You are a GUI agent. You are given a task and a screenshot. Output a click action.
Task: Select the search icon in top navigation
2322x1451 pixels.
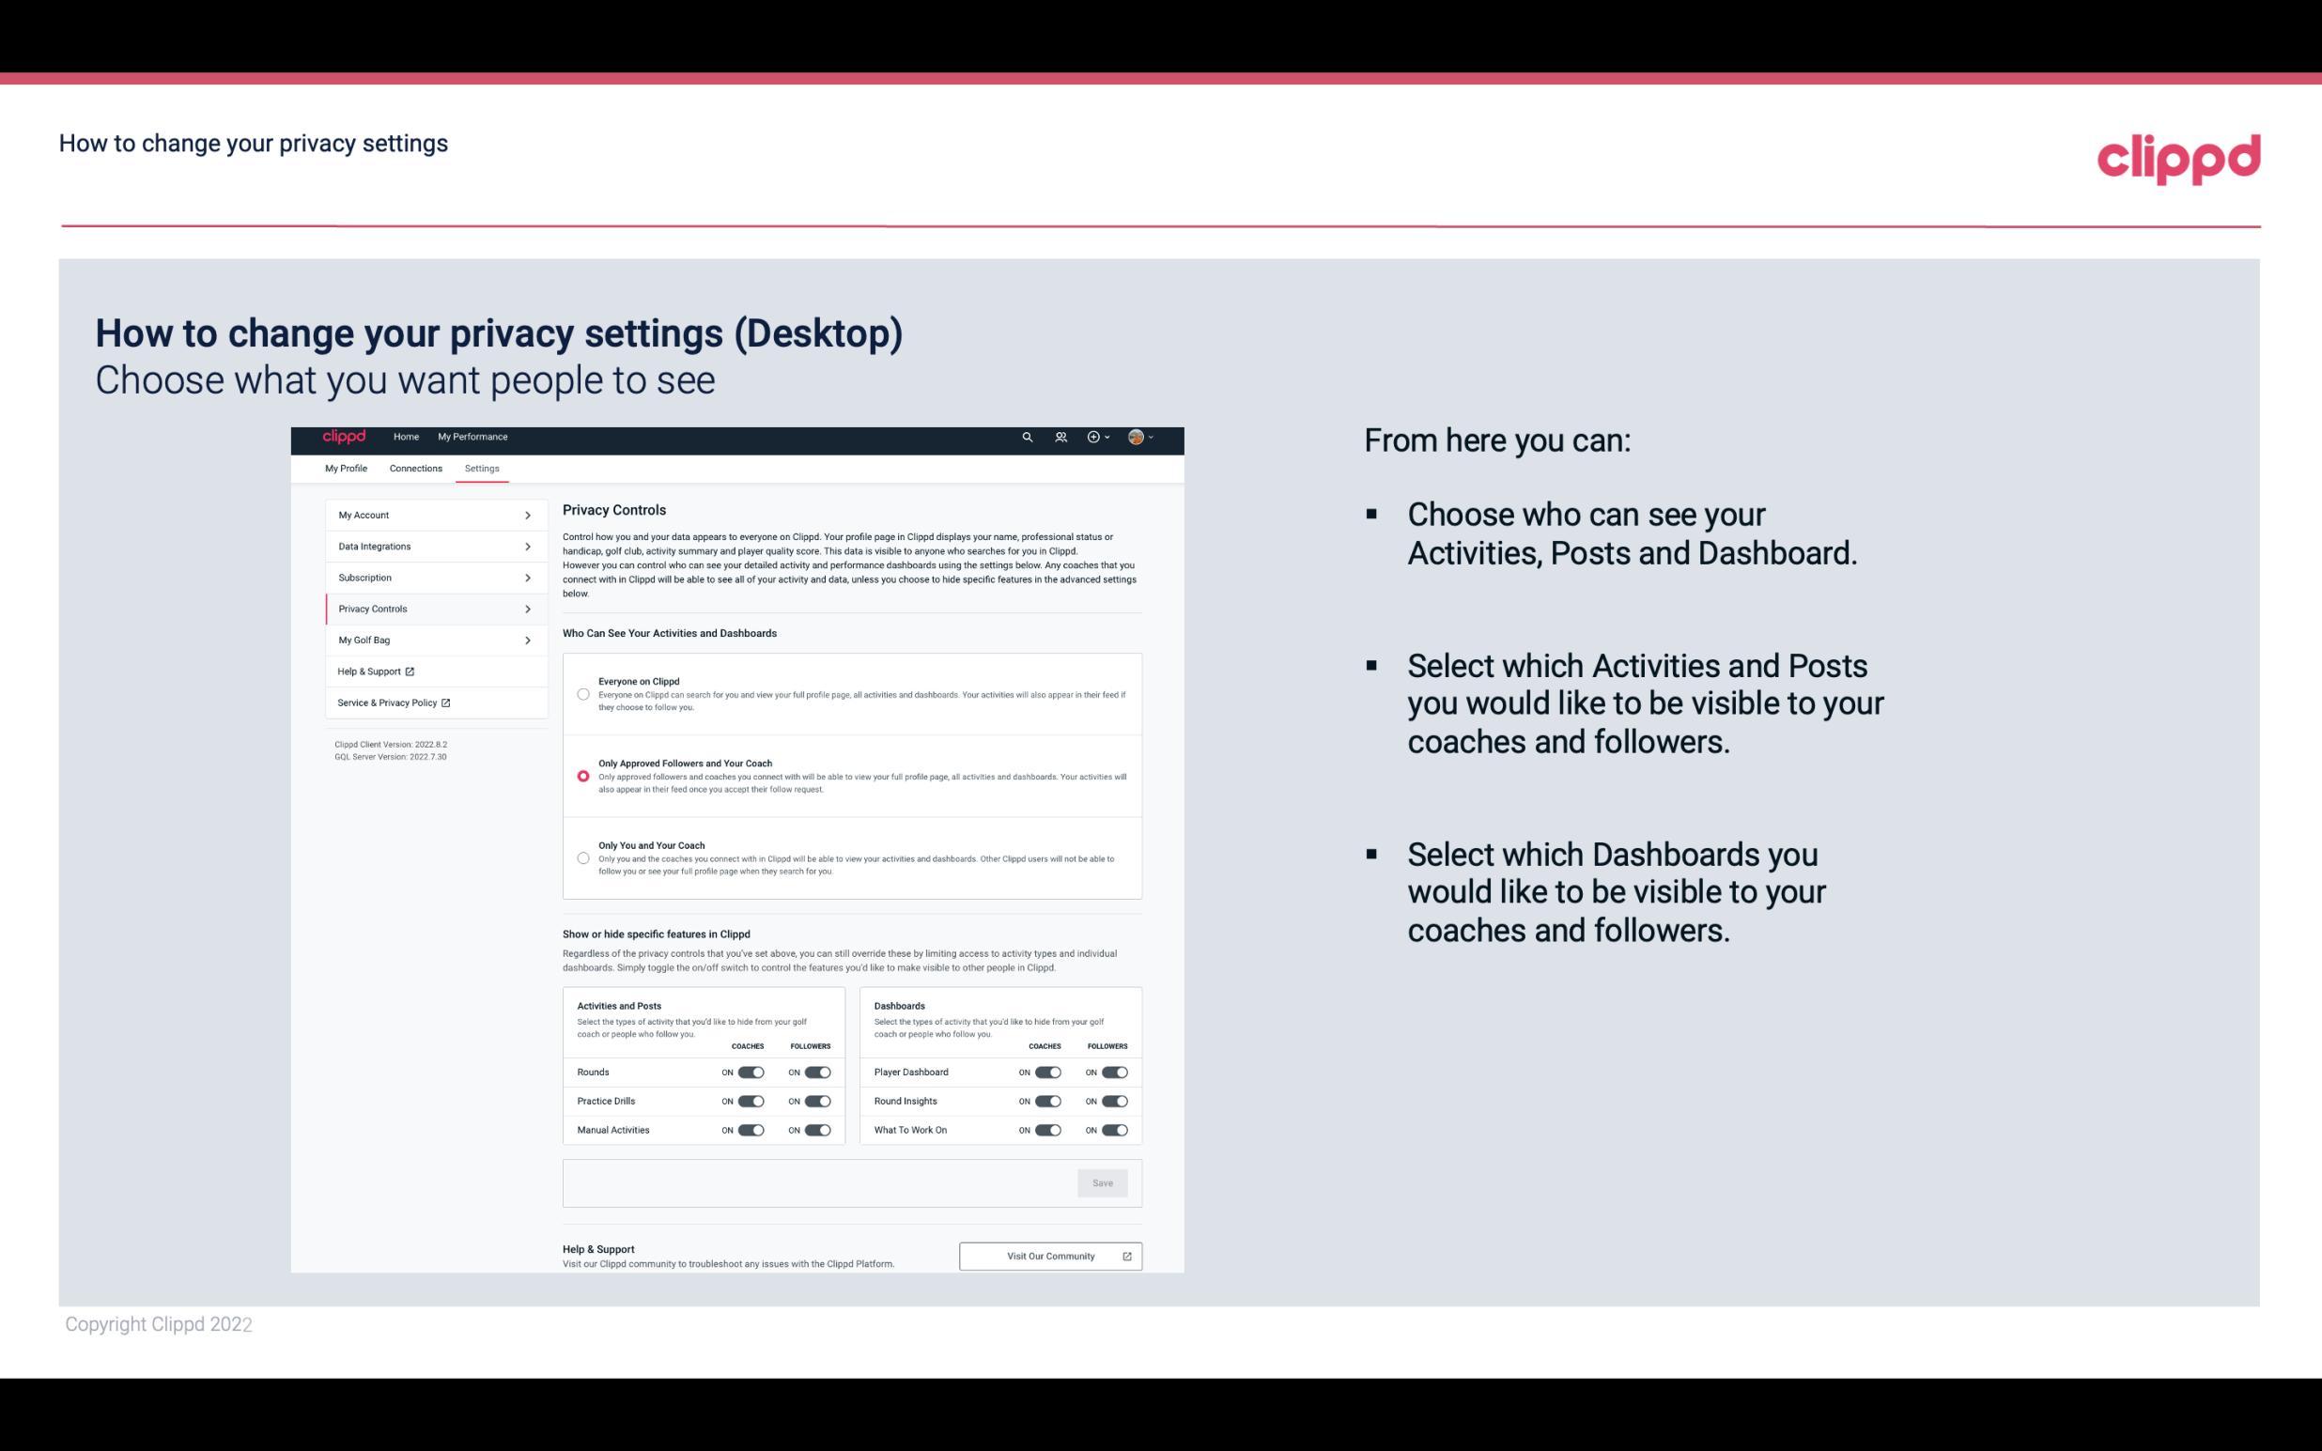pyautogui.click(x=1027, y=437)
